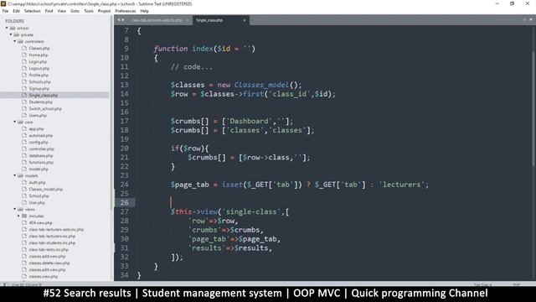Viewport: 536px width, 302px height.
Task: Open the Tools menu
Action: pyautogui.click(x=89, y=11)
